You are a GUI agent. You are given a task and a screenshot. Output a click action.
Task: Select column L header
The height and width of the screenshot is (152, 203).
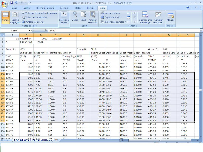[x=155, y=35]
